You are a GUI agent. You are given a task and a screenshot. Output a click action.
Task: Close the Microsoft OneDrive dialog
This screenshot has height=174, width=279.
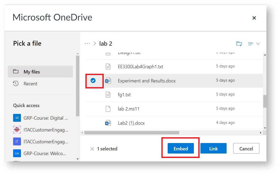pyautogui.click(x=254, y=18)
